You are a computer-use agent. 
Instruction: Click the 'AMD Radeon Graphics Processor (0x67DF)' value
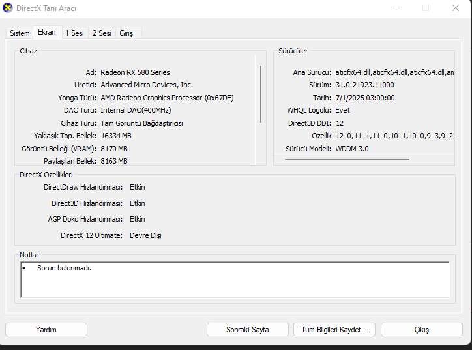(x=167, y=98)
